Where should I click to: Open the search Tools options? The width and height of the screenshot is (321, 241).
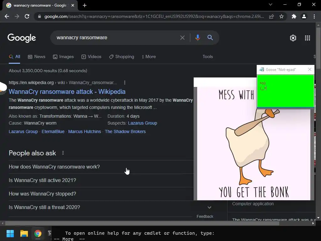pyautogui.click(x=208, y=56)
